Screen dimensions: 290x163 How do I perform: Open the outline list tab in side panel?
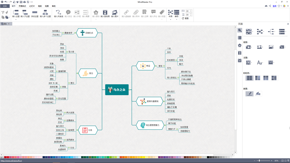click(240, 38)
